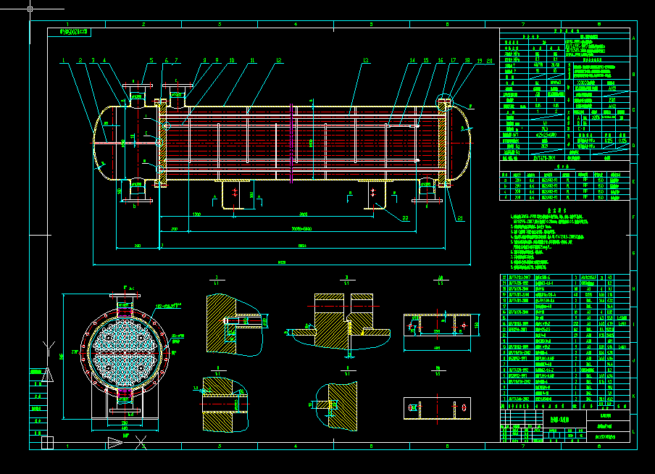This screenshot has width=655, height=474.
Task: Select row a in the nozzle table
Action: coord(564,180)
